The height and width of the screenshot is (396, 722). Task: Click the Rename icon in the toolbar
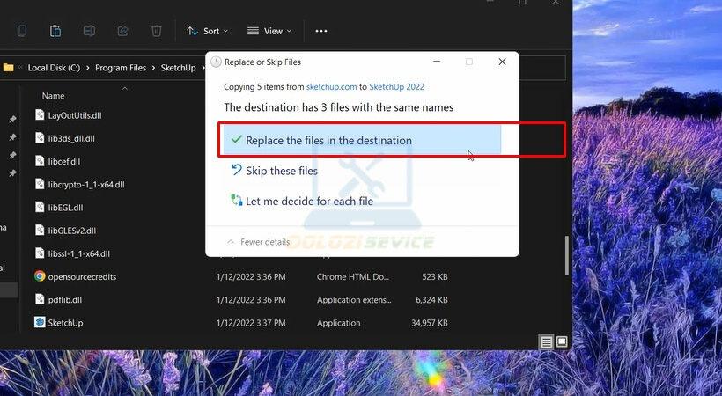[89, 31]
